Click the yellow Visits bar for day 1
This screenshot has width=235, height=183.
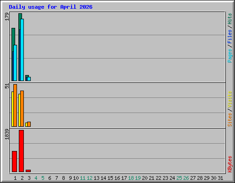tap(12, 109)
